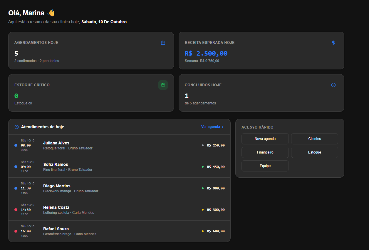Click the blue dot on Sofia Ramos row
Viewport: 369px width, 250px height.
tap(16, 167)
